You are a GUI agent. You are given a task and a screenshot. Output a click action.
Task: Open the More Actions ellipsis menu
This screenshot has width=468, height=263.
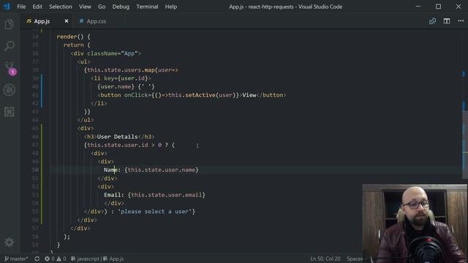(461, 21)
